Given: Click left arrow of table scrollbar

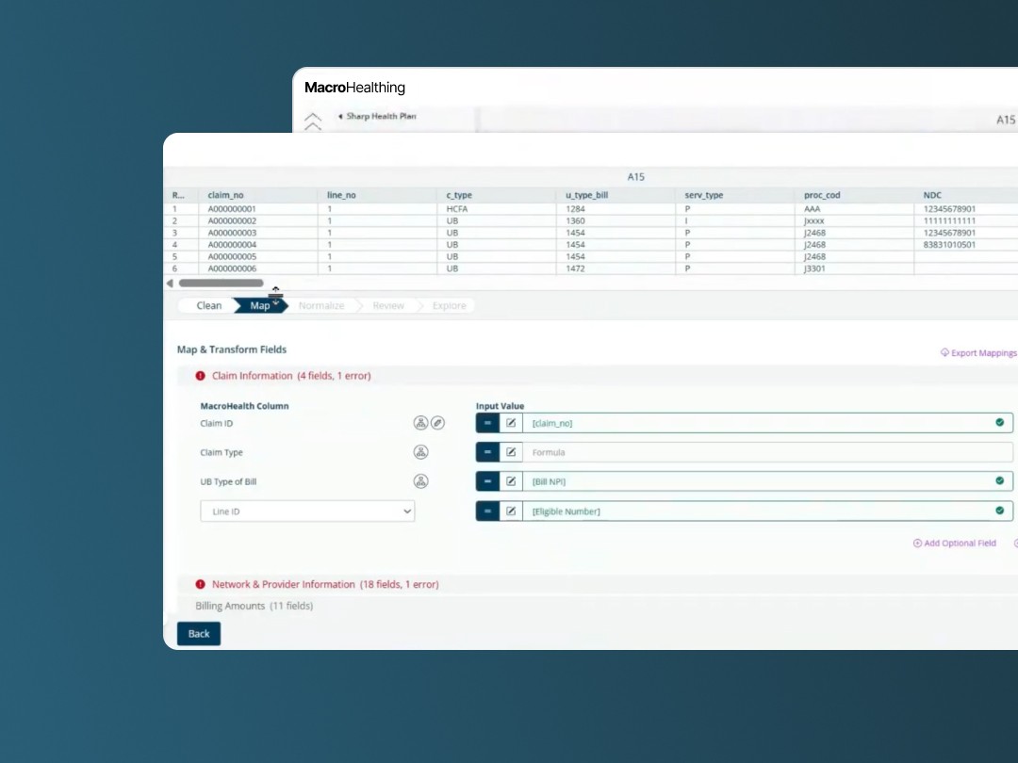Looking at the screenshot, I should coord(170,283).
